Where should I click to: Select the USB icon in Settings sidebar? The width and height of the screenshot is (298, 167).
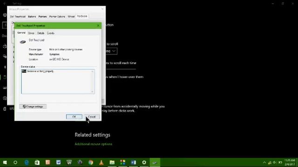click(x=5, y=109)
